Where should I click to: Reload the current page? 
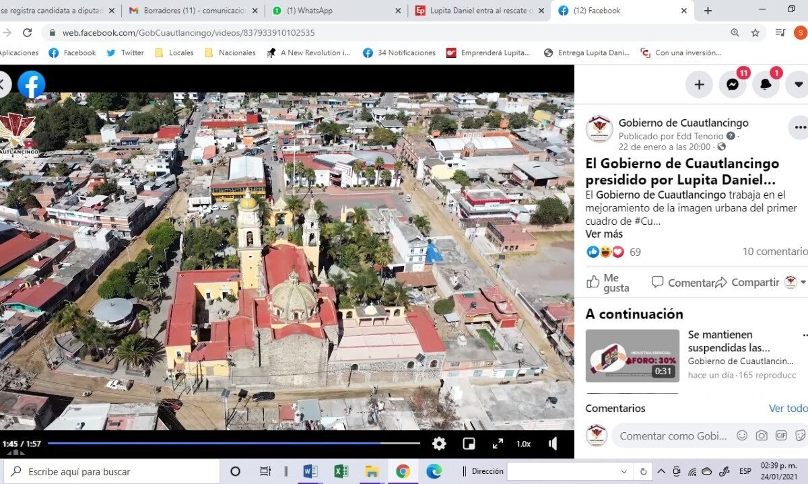[x=27, y=32]
